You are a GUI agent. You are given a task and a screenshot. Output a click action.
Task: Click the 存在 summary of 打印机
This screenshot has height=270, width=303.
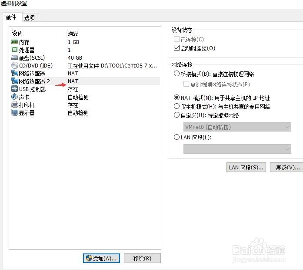pyautogui.click(x=73, y=105)
